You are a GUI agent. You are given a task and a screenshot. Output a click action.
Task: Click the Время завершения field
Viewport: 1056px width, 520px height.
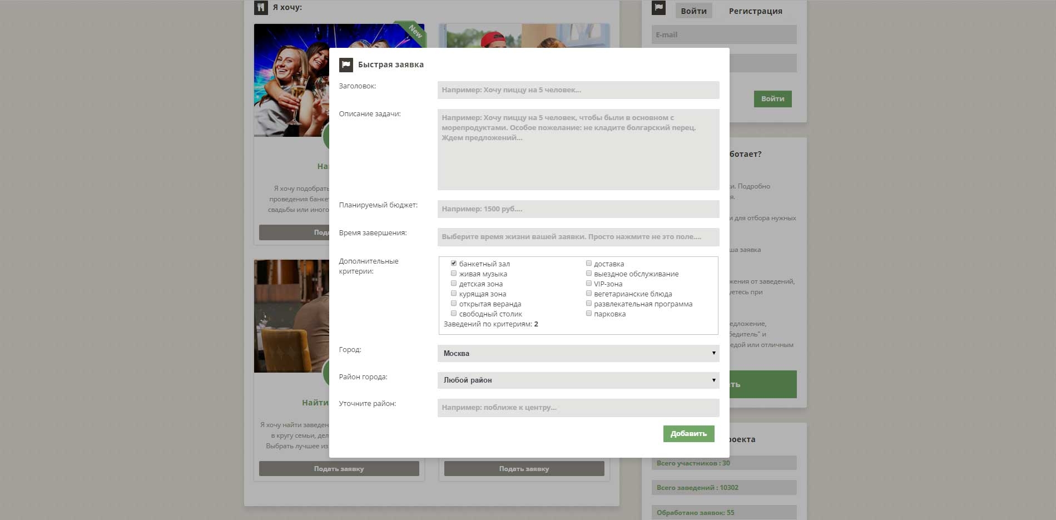(578, 237)
